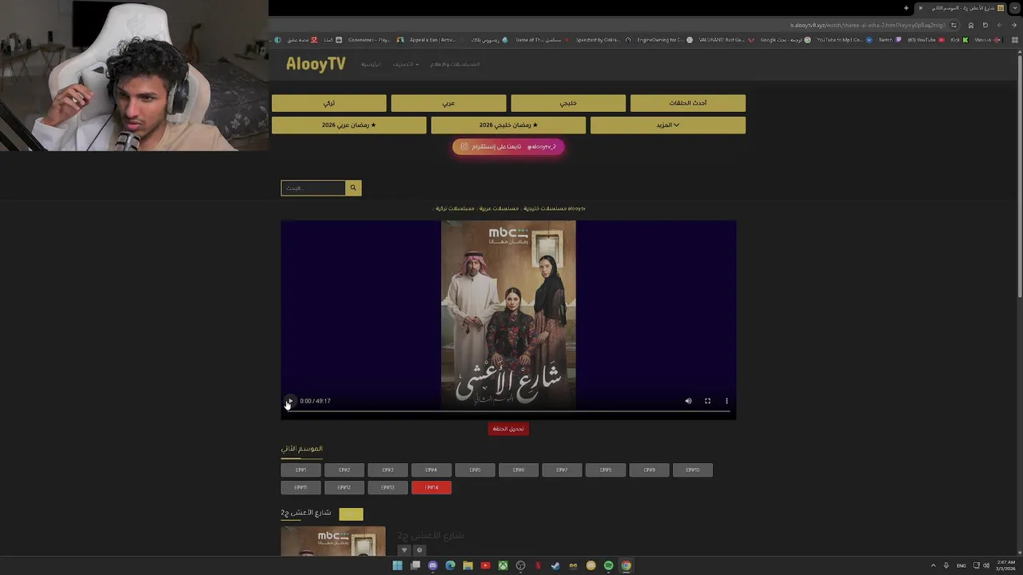
Task: Enter fullscreen mode in the video player
Action: [707, 401]
